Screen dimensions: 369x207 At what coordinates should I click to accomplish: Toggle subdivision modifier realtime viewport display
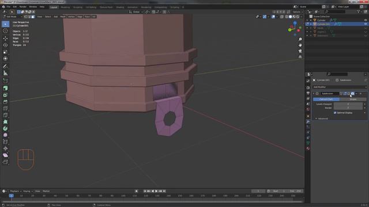[x=349, y=94]
